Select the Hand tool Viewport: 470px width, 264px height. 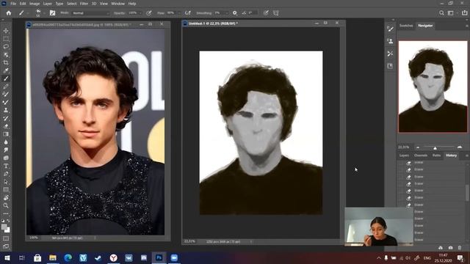pos(6,197)
